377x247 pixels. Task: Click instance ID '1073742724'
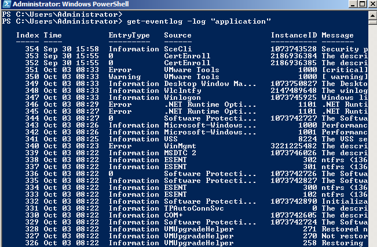(x=294, y=222)
